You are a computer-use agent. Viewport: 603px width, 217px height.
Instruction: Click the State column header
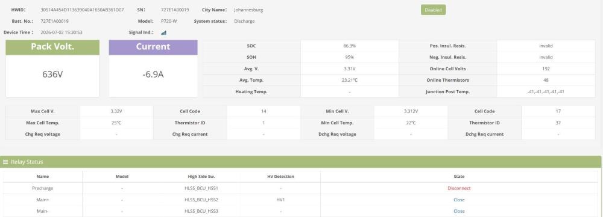click(459, 177)
